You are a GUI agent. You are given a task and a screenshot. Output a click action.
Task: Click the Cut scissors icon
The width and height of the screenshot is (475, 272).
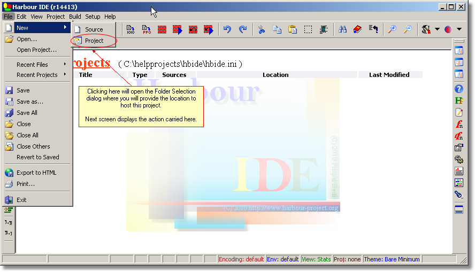click(x=261, y=29)
